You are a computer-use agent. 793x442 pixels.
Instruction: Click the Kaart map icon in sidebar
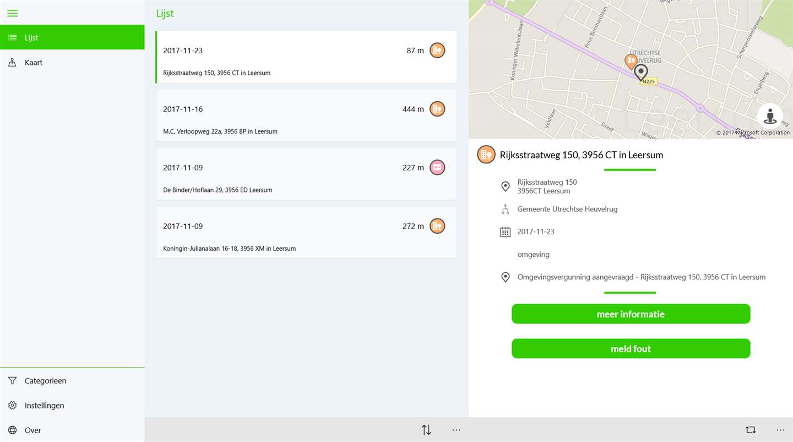(12, 62)
